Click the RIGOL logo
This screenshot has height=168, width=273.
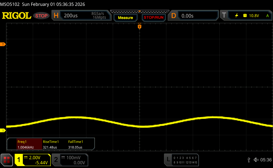pos(17,16)
